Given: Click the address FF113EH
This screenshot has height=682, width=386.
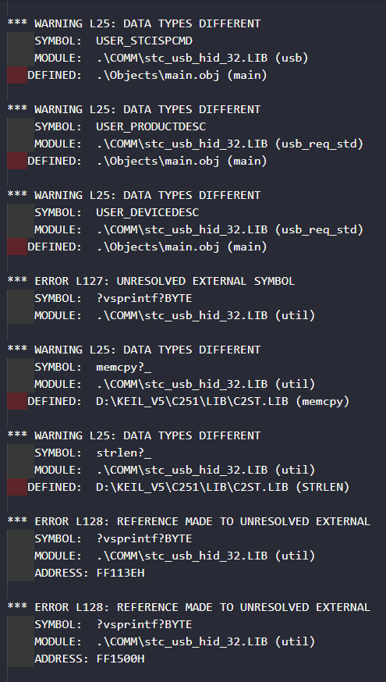Looking at the screenshot, I should click(120, 574).
